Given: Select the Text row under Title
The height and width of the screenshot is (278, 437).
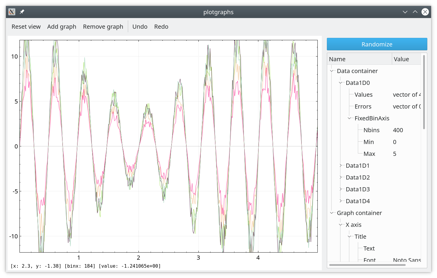Looking at the screenshot, I should click(374, 248).
